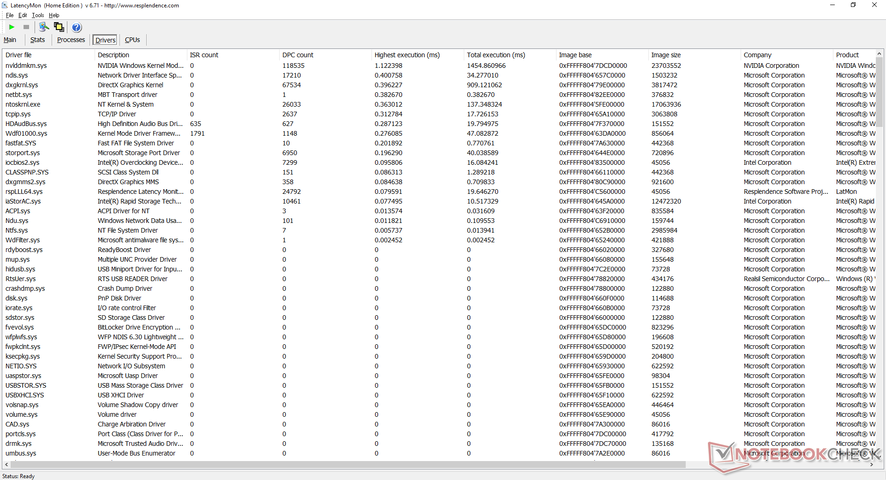
Task: Click the copy windows toolbar icon
Action: pos(59,27)
